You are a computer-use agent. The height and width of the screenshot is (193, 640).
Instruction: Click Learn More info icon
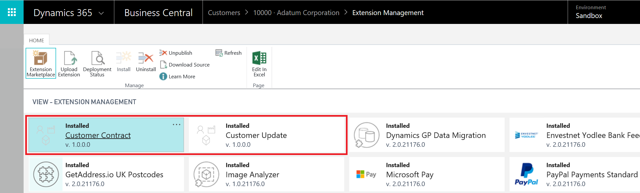click(163, 76)
